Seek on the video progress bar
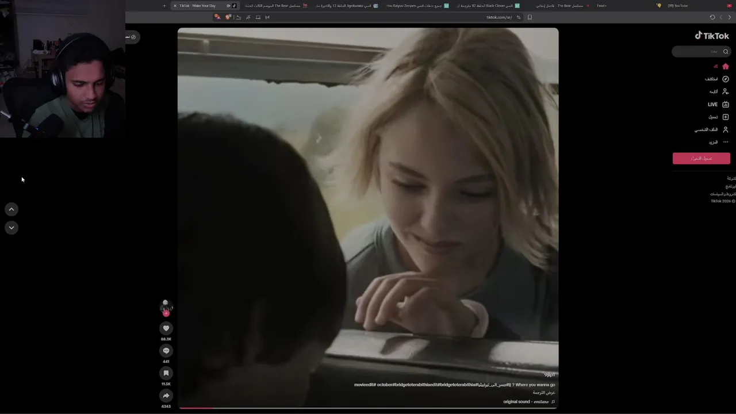 point(368,408)
